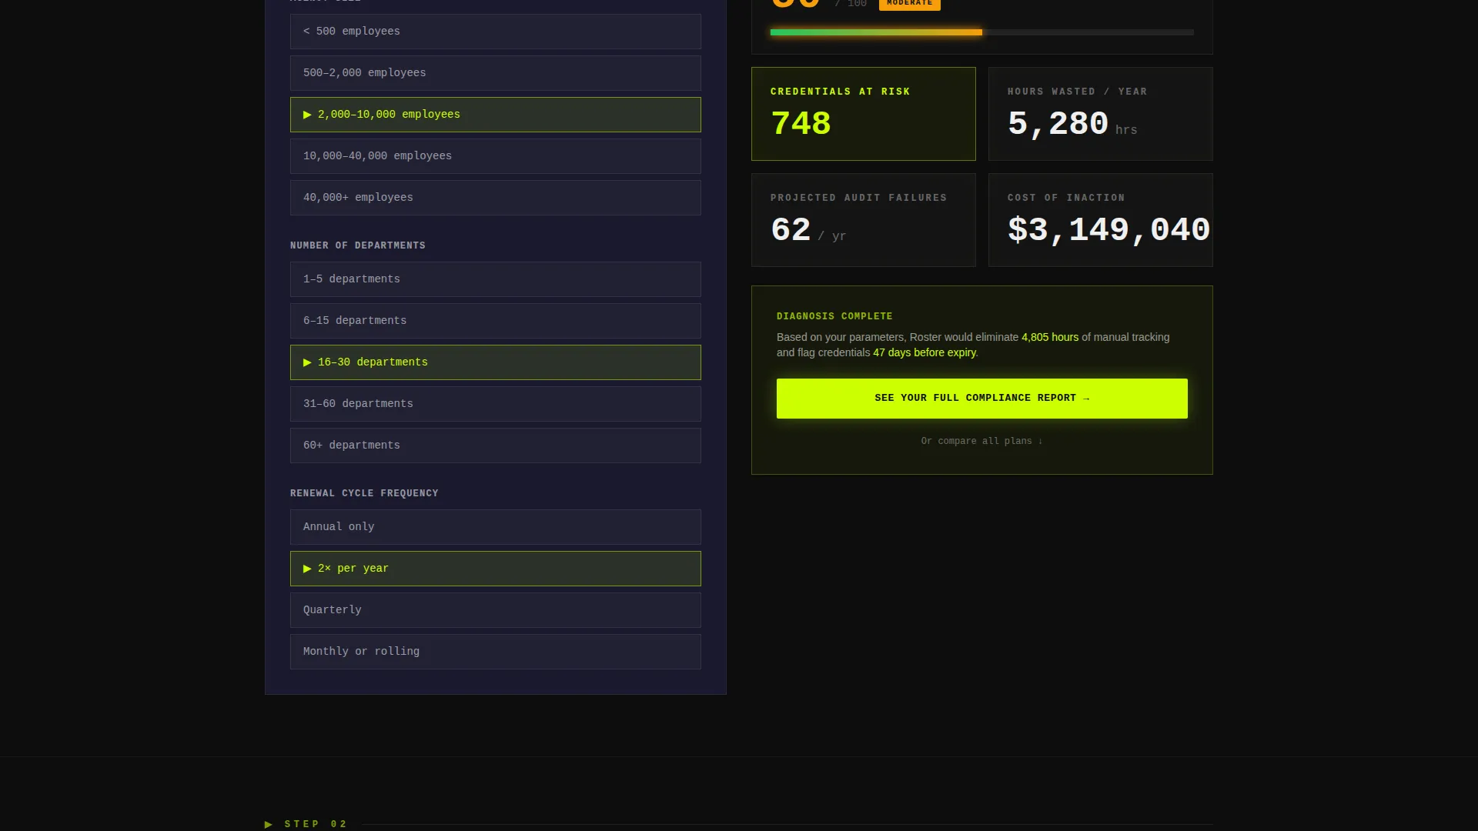Pick 31–60 departments option
1478x831 pixels.
coord(495,404)
